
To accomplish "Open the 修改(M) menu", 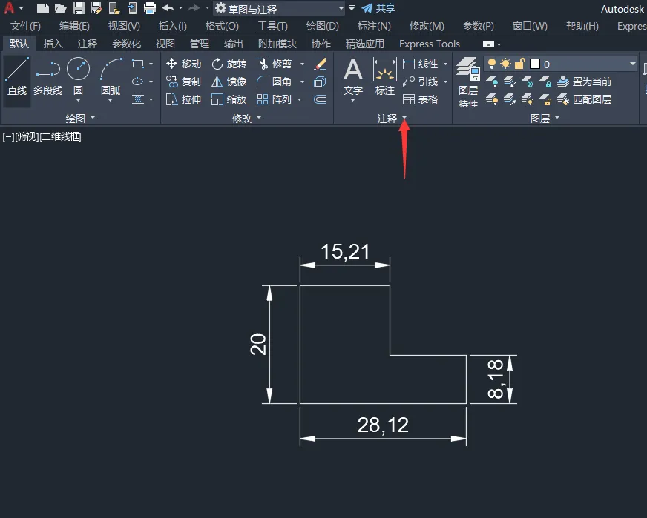I will pyautogui.click(x=427, y=27).
